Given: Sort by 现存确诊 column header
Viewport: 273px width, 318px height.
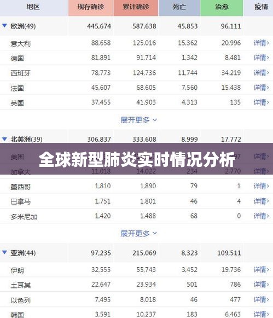Looking at the screenshot, I should pyautogui.click(x=91, y=8).
